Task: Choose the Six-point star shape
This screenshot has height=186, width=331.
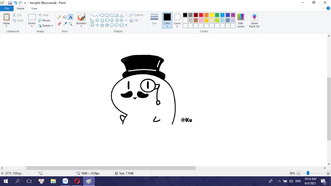Action: [107, 25]
